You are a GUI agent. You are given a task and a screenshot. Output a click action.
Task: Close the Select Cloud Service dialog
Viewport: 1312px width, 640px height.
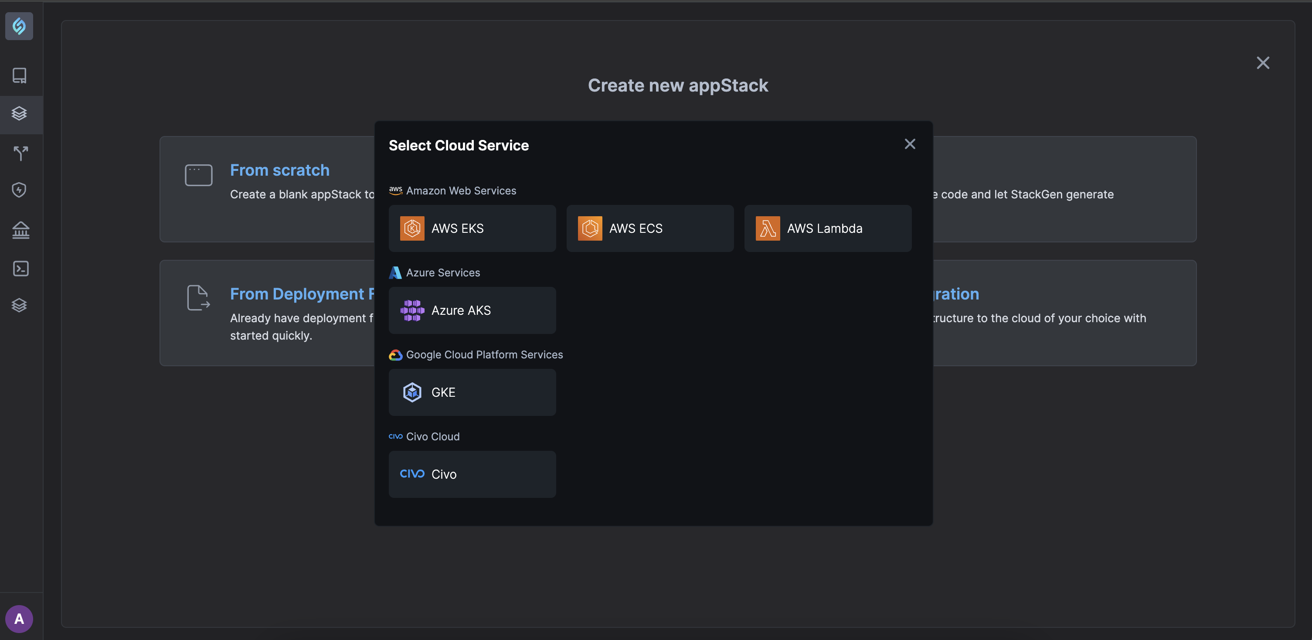(910, 144)
